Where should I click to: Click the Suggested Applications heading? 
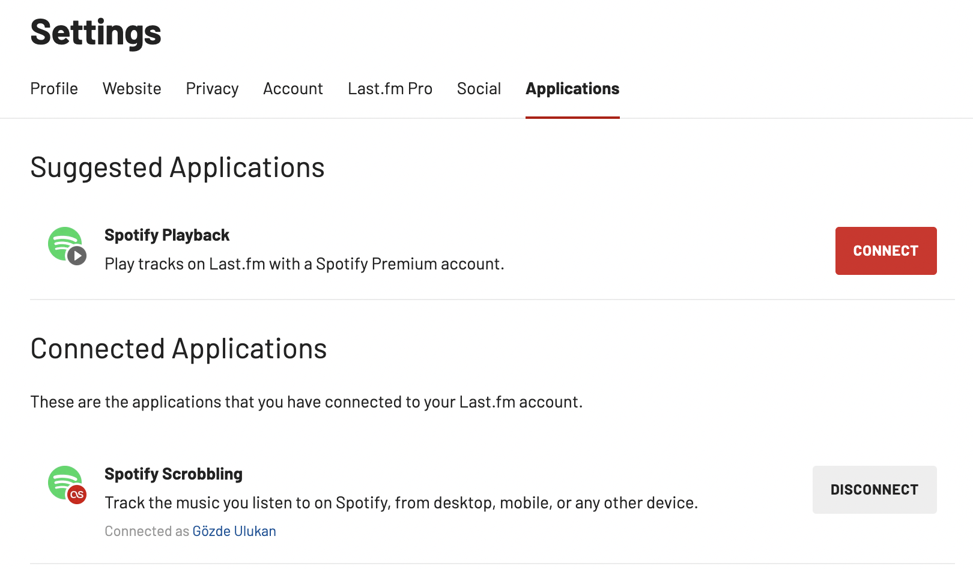pos(177,167)
